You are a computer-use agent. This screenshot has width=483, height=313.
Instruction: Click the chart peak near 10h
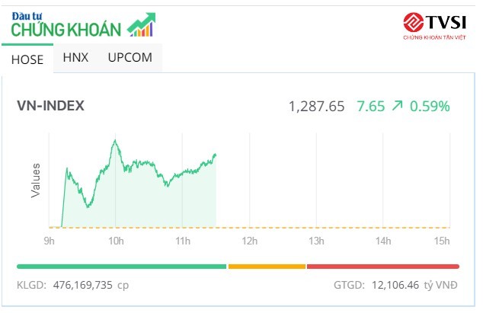click(114, 140)
